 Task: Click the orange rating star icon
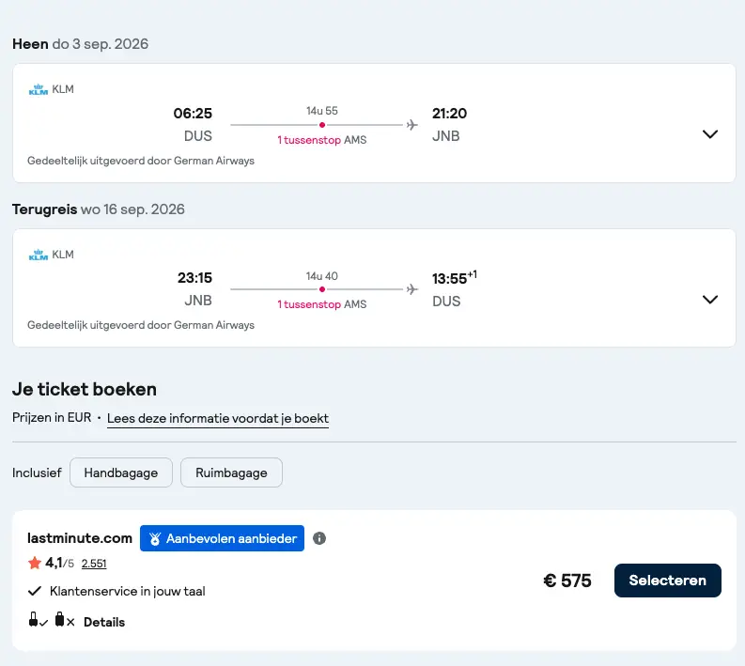35,564
